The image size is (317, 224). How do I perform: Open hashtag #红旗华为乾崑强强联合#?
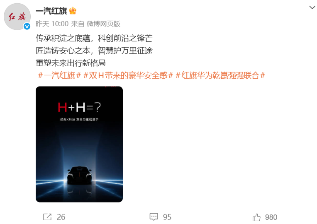220,75
